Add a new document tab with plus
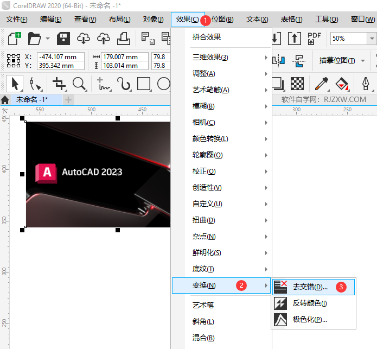The image size is (377, 349). tap(68, 100)
